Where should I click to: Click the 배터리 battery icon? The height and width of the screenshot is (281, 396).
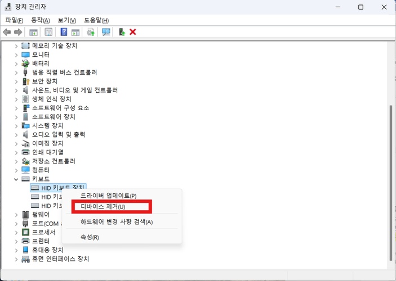point(25,64)
